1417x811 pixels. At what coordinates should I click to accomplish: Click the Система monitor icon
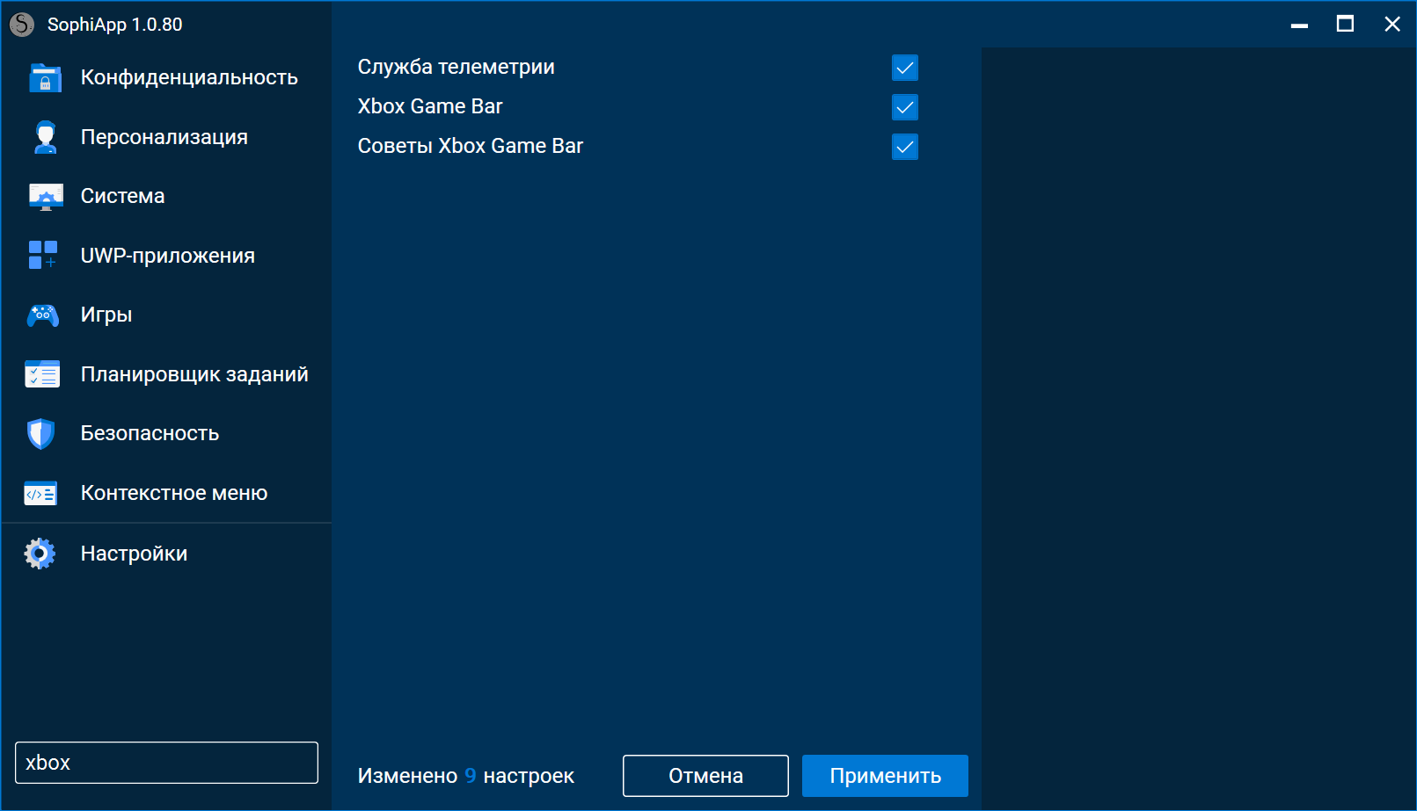(x=46, y=197)
